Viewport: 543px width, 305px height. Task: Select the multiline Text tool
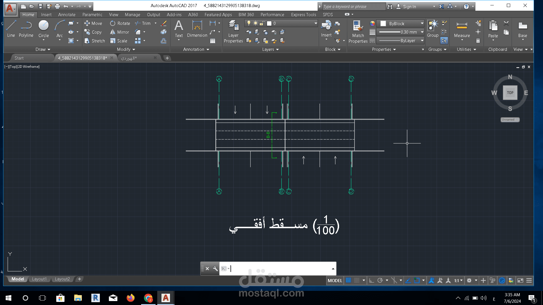(179, 29)
